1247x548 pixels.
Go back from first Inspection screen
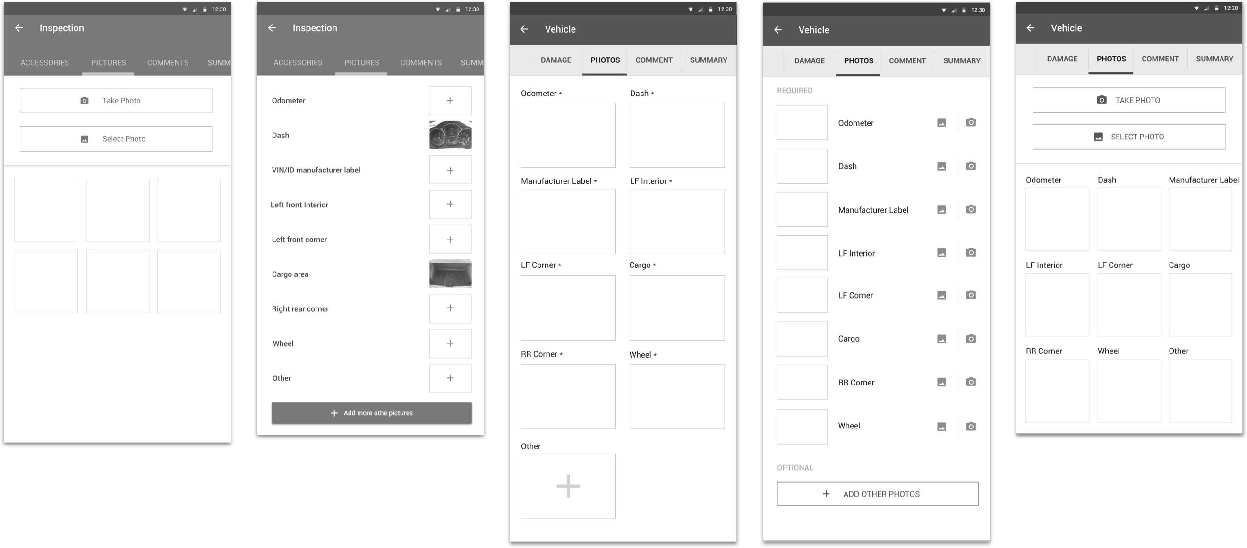pos(19,28)
